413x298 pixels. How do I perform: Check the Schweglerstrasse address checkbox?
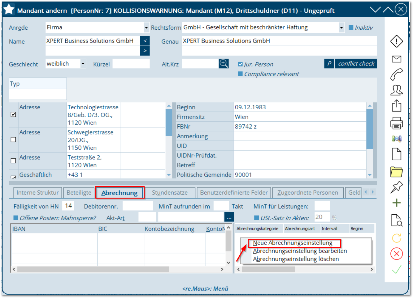pos(13,140)
